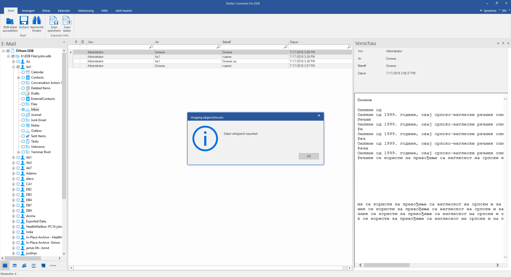Collapse the E-Mail pane arrow
511x277 pixels.
pos(64,42)
